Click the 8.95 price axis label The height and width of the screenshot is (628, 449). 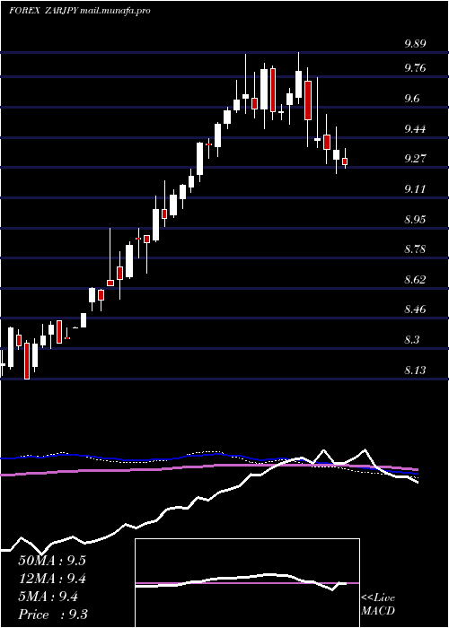[x=415, y=220]
